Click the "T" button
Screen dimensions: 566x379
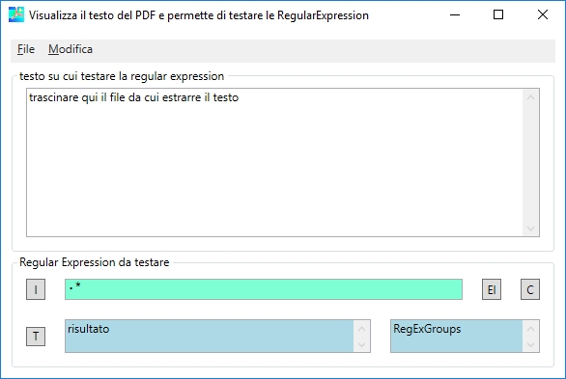click(36, 337)
